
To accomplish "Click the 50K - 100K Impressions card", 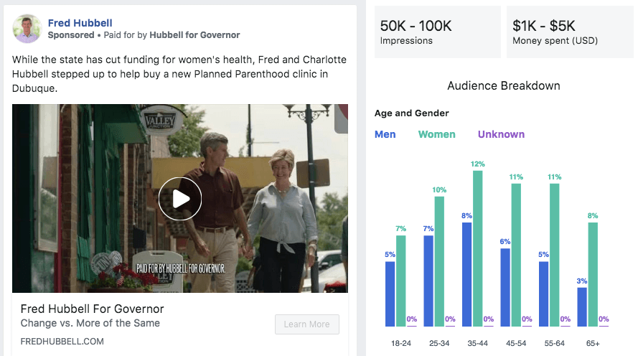I will [439, 32].
